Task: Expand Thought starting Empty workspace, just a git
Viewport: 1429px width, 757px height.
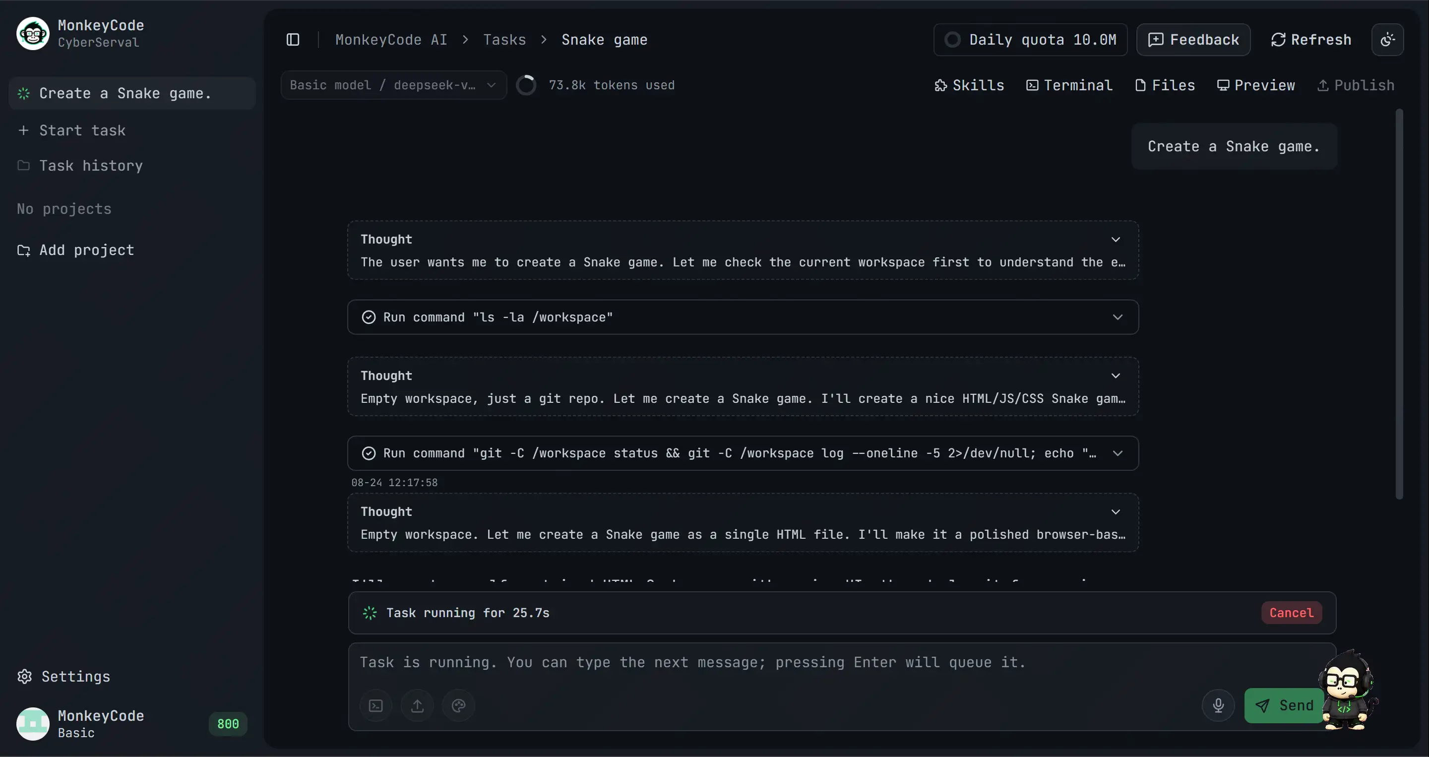Action: (x=743, y=387)
